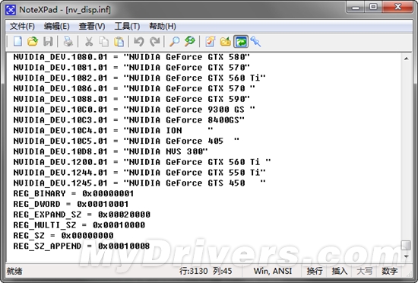Click the GeForce GTS 450 line
The height and width of the screenshot is (283, 418).
pos(139,183)
